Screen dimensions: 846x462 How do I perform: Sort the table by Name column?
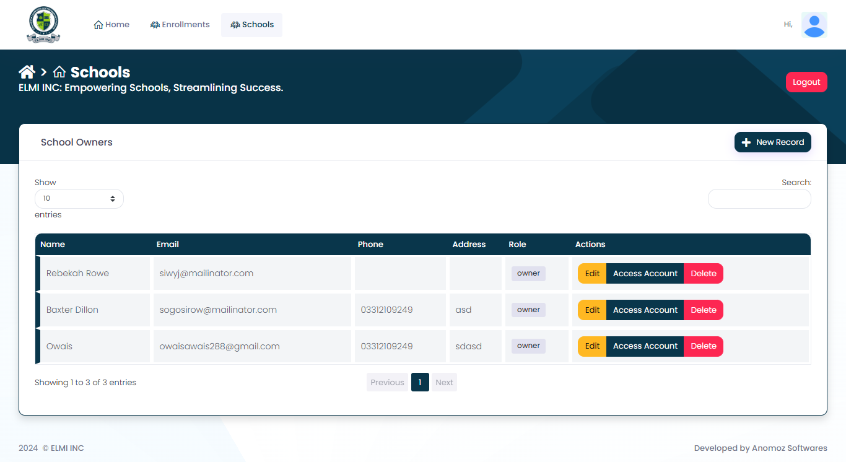53,244
